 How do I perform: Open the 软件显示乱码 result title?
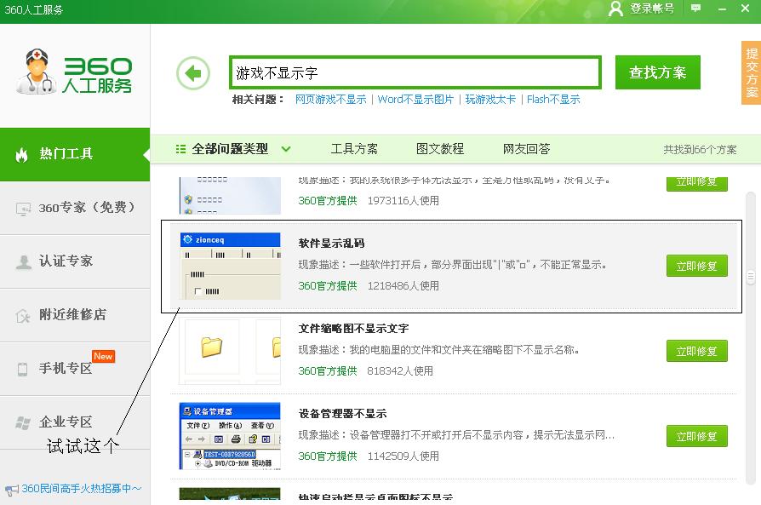331,244
